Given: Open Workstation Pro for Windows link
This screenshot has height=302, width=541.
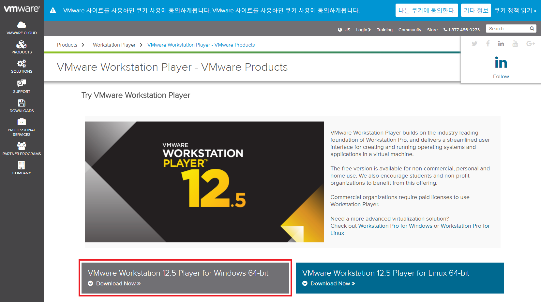Looking at the screenshot, I should [395, 226].
